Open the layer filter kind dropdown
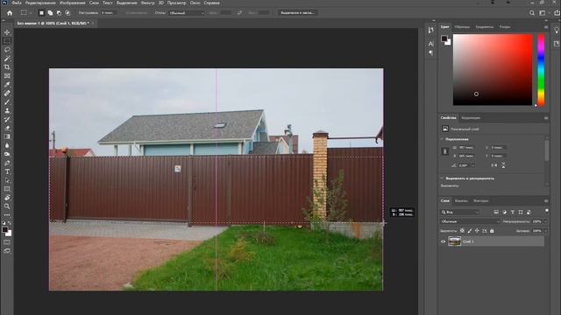 pyautogui.click(x=459, y=212)
